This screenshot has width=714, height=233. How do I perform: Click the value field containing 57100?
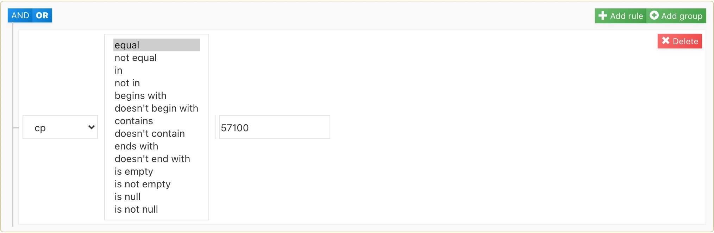click(x=274, y=127)
